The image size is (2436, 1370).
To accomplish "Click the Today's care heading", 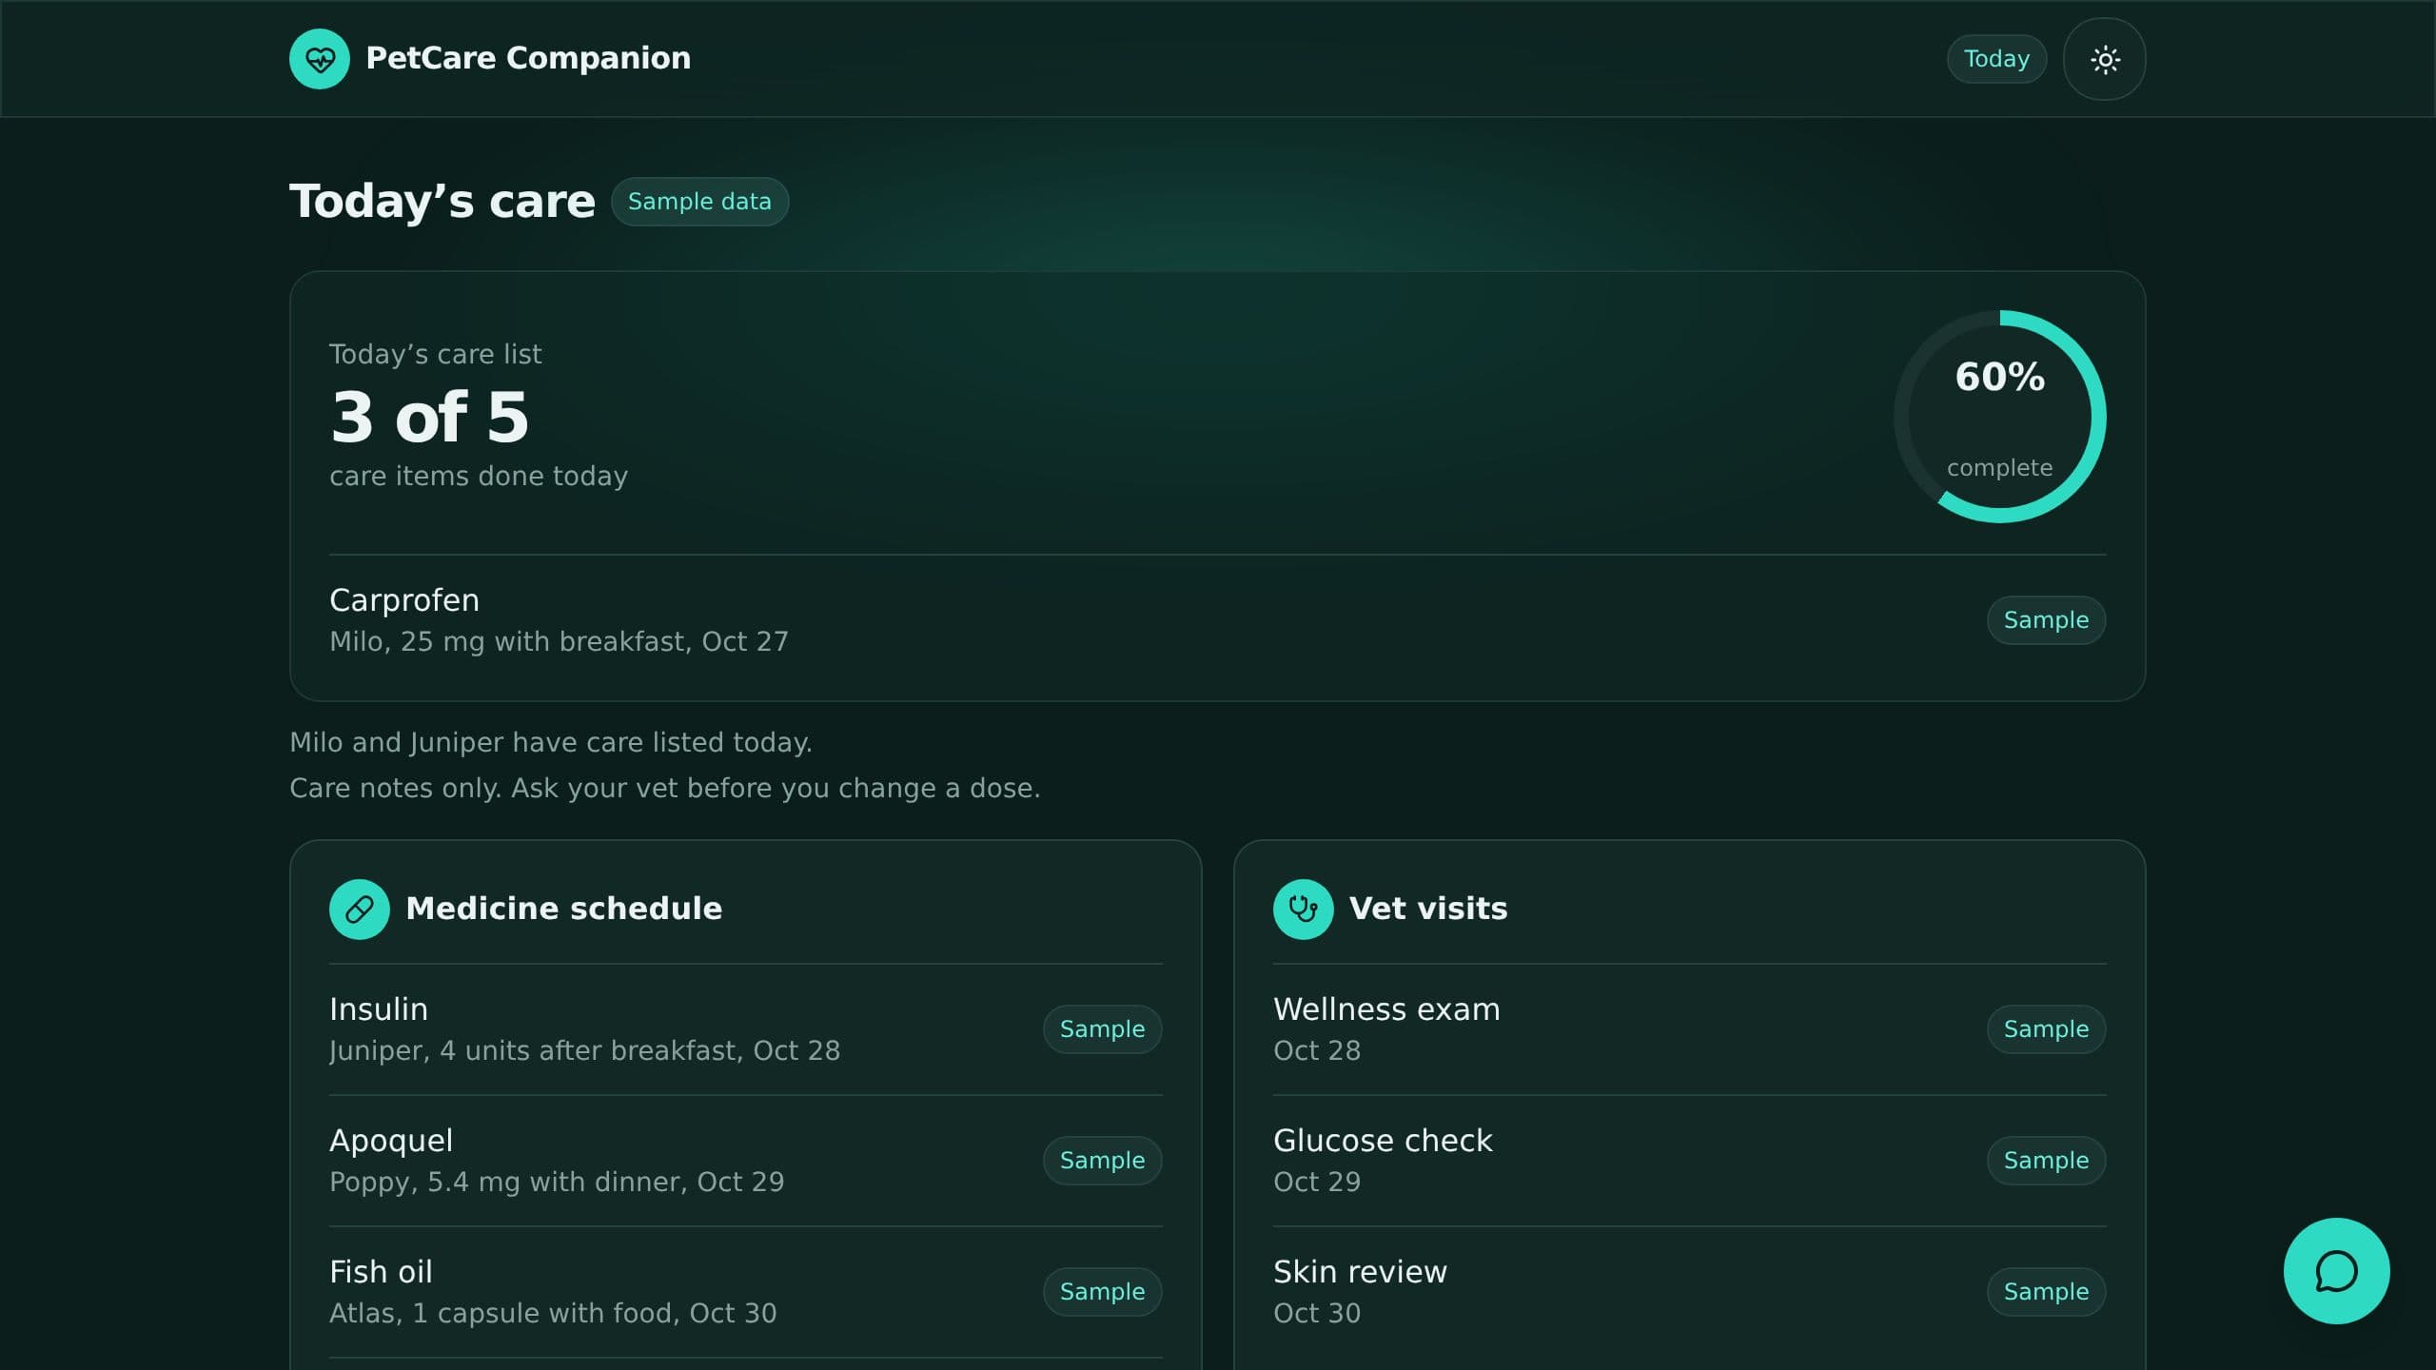I will pos(442,202).
